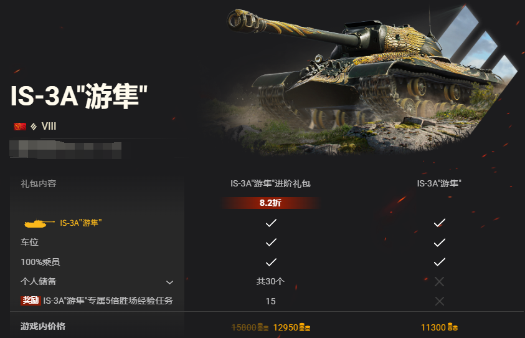Click the 8.2折 discount banner
The image size is (525, 338).
[x=270, y=203]
